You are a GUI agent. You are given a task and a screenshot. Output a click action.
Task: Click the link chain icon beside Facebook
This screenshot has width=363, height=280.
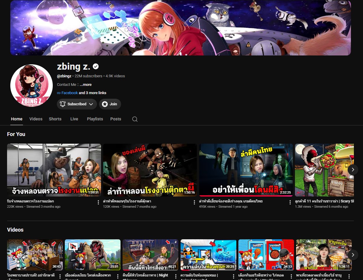coord(59,93)
